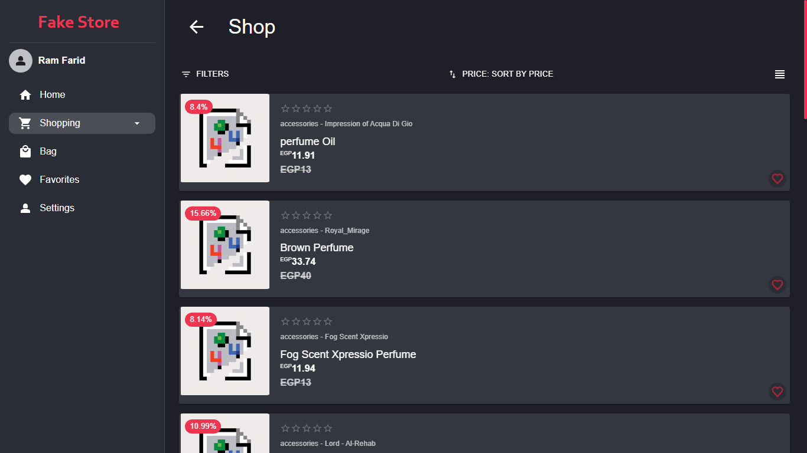Open the Brown Perfume product image
The width and height of the screenshot is (807, 453).
pos(225,245)
